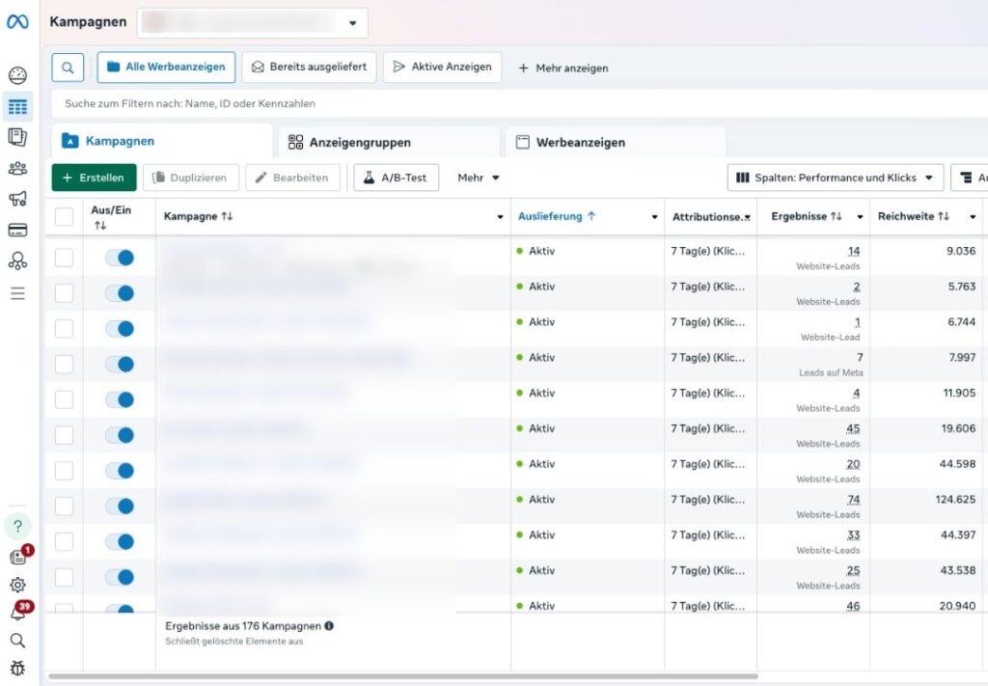This screenshot has height=686, width=988.
Task: Open the campaigns table view icon in sidebar
Action: (x=17, y=106)
